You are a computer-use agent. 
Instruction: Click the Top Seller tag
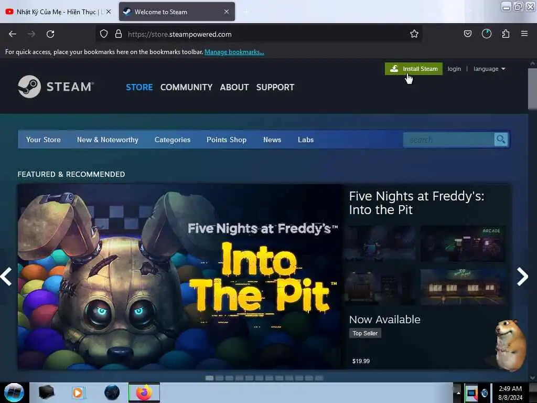[x=365, y=333]
